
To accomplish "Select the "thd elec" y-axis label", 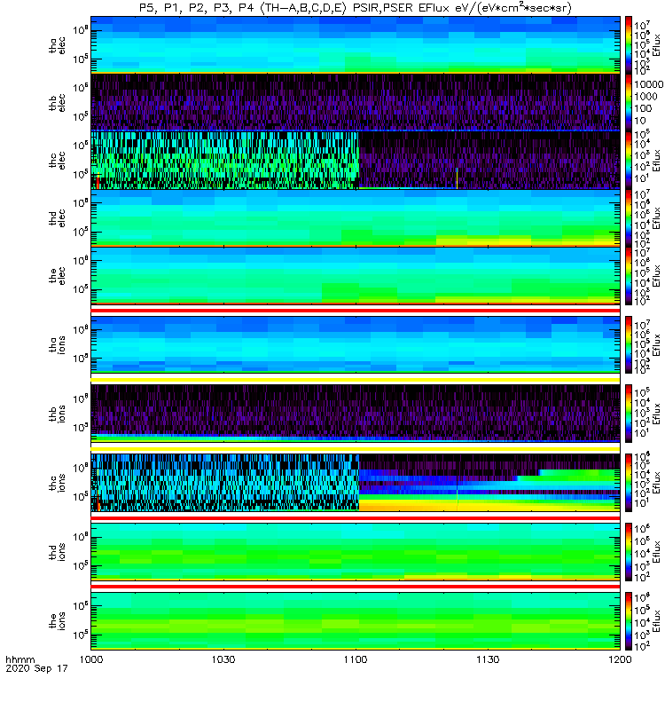I will (58, 217).
